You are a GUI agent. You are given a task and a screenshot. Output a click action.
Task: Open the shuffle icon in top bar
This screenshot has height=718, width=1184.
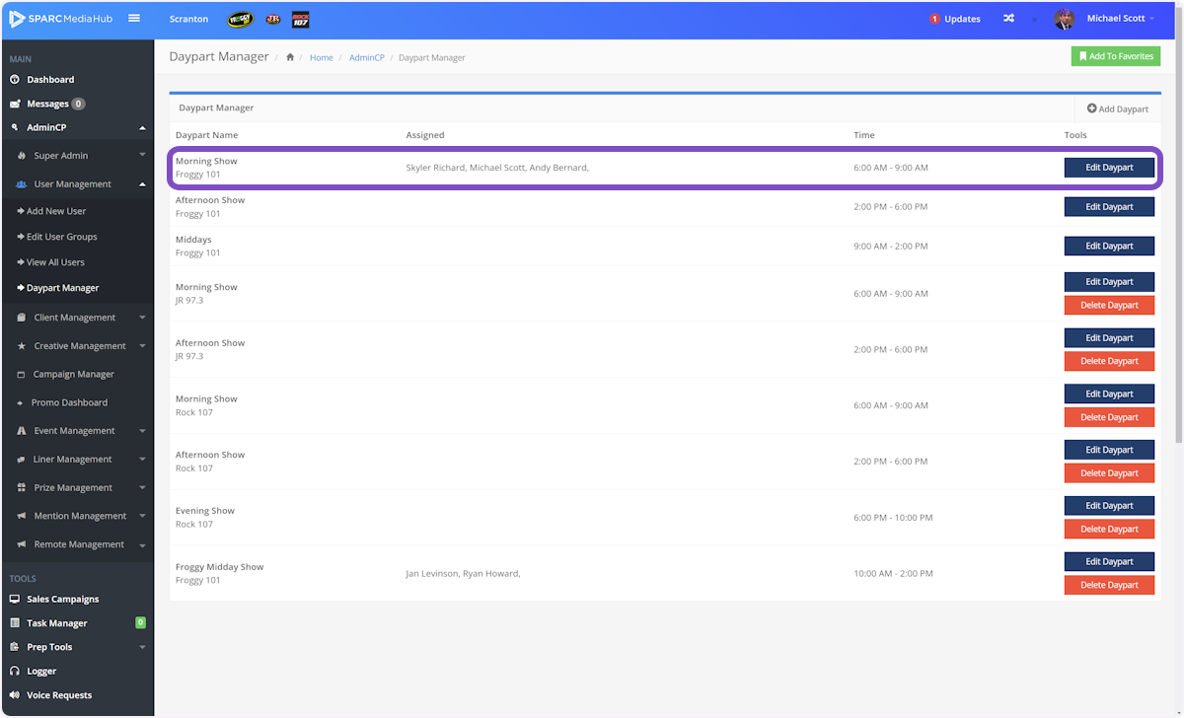tap(1008, 19)
